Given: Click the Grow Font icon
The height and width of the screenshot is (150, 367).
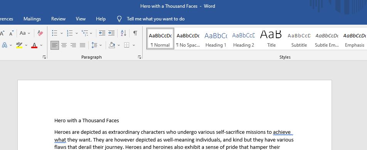Looking at the screenshot, I should pyautogui.click(x=2, y=33).
